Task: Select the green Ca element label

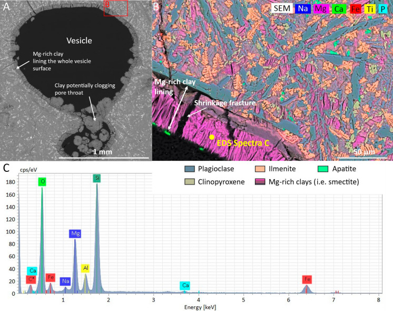Action: click(339, 9)
